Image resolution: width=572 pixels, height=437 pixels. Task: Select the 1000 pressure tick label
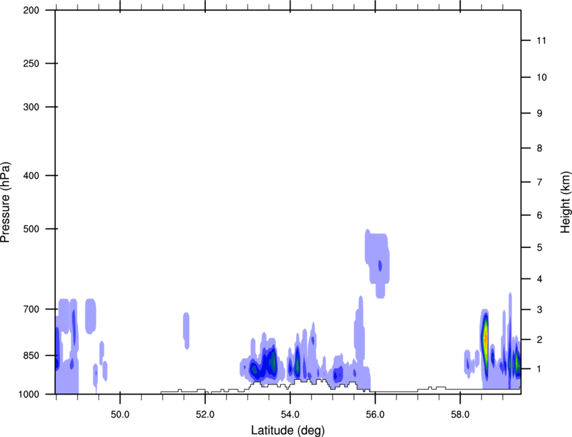(x=29, y=395)
